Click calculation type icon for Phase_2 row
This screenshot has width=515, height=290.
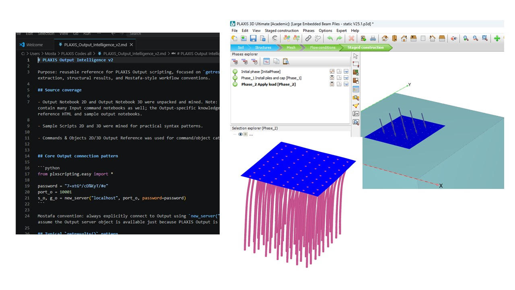coord(332,84)
